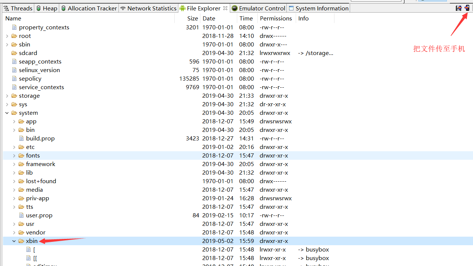This screenshot has width=473, height=266.
Task: Click the file icon beside build.prop
Action: click(x=21, y=138)
